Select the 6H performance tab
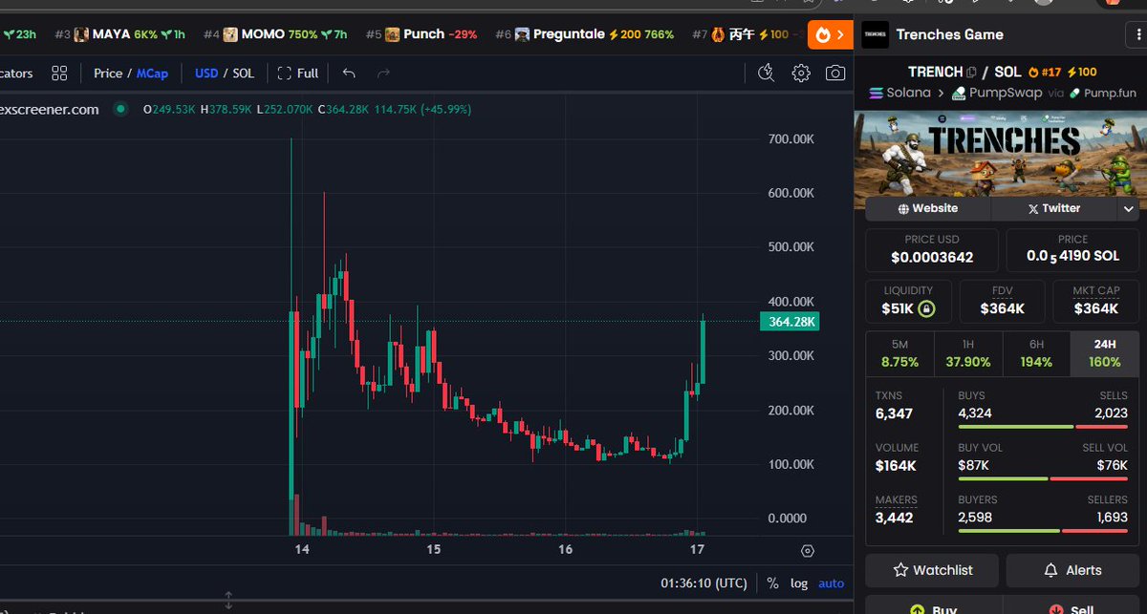 [x=1036, y=353]
